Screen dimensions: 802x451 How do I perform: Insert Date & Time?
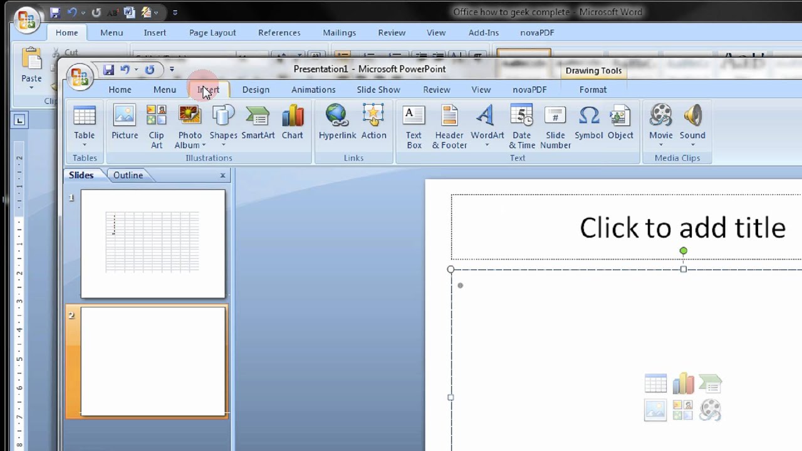click(522, 127)
